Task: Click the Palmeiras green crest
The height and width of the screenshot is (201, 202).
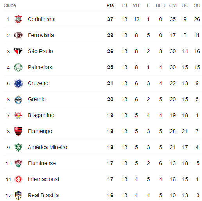Action: pyautogui.click(x=18, y=67)
